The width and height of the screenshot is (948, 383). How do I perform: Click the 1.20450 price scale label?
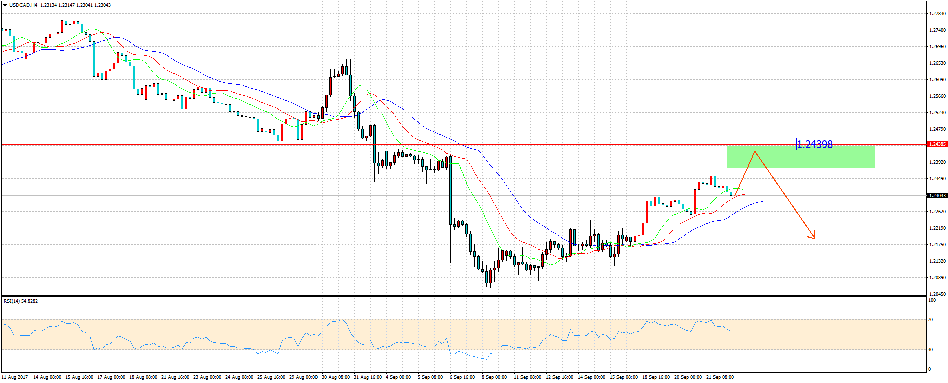point(937,294)
